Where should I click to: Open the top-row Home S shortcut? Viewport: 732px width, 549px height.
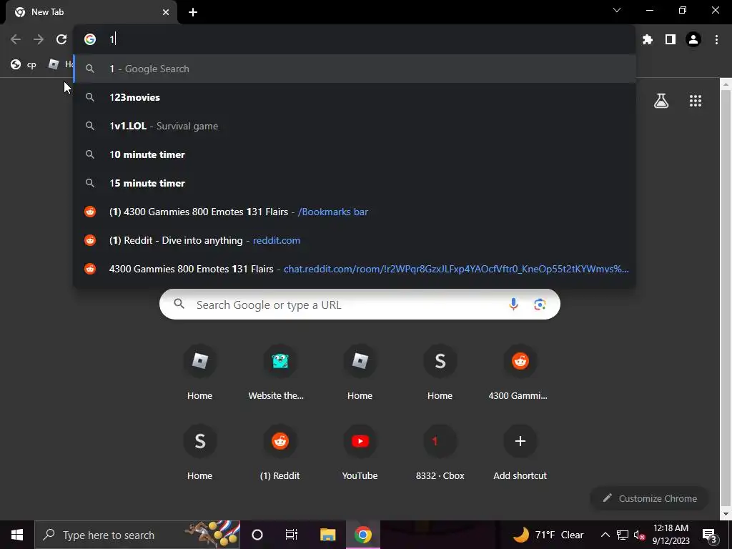point(440,372)
